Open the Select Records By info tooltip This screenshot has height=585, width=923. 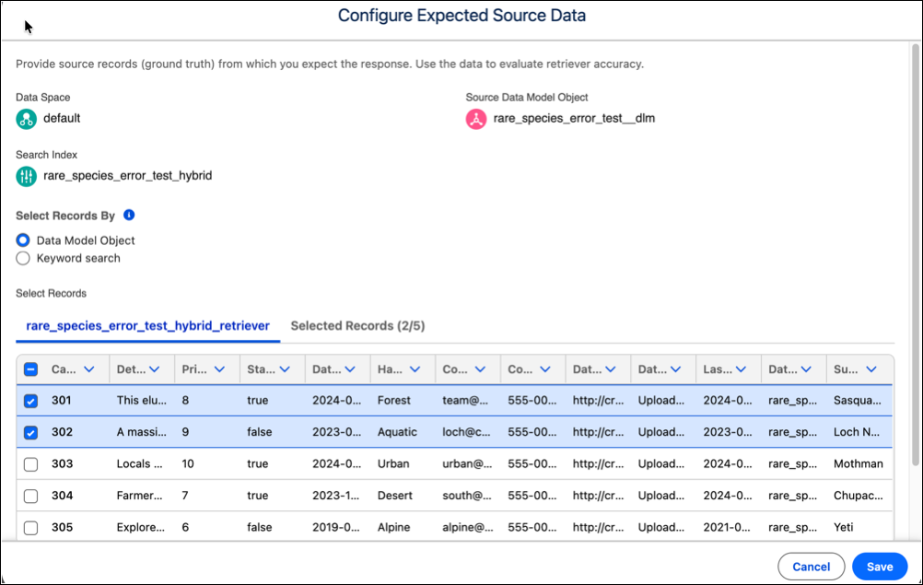pyautogui.click(x=129, y=216)
